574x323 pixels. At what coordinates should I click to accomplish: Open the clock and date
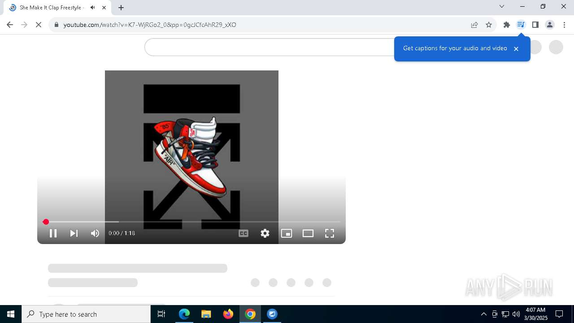click(536, 314)
